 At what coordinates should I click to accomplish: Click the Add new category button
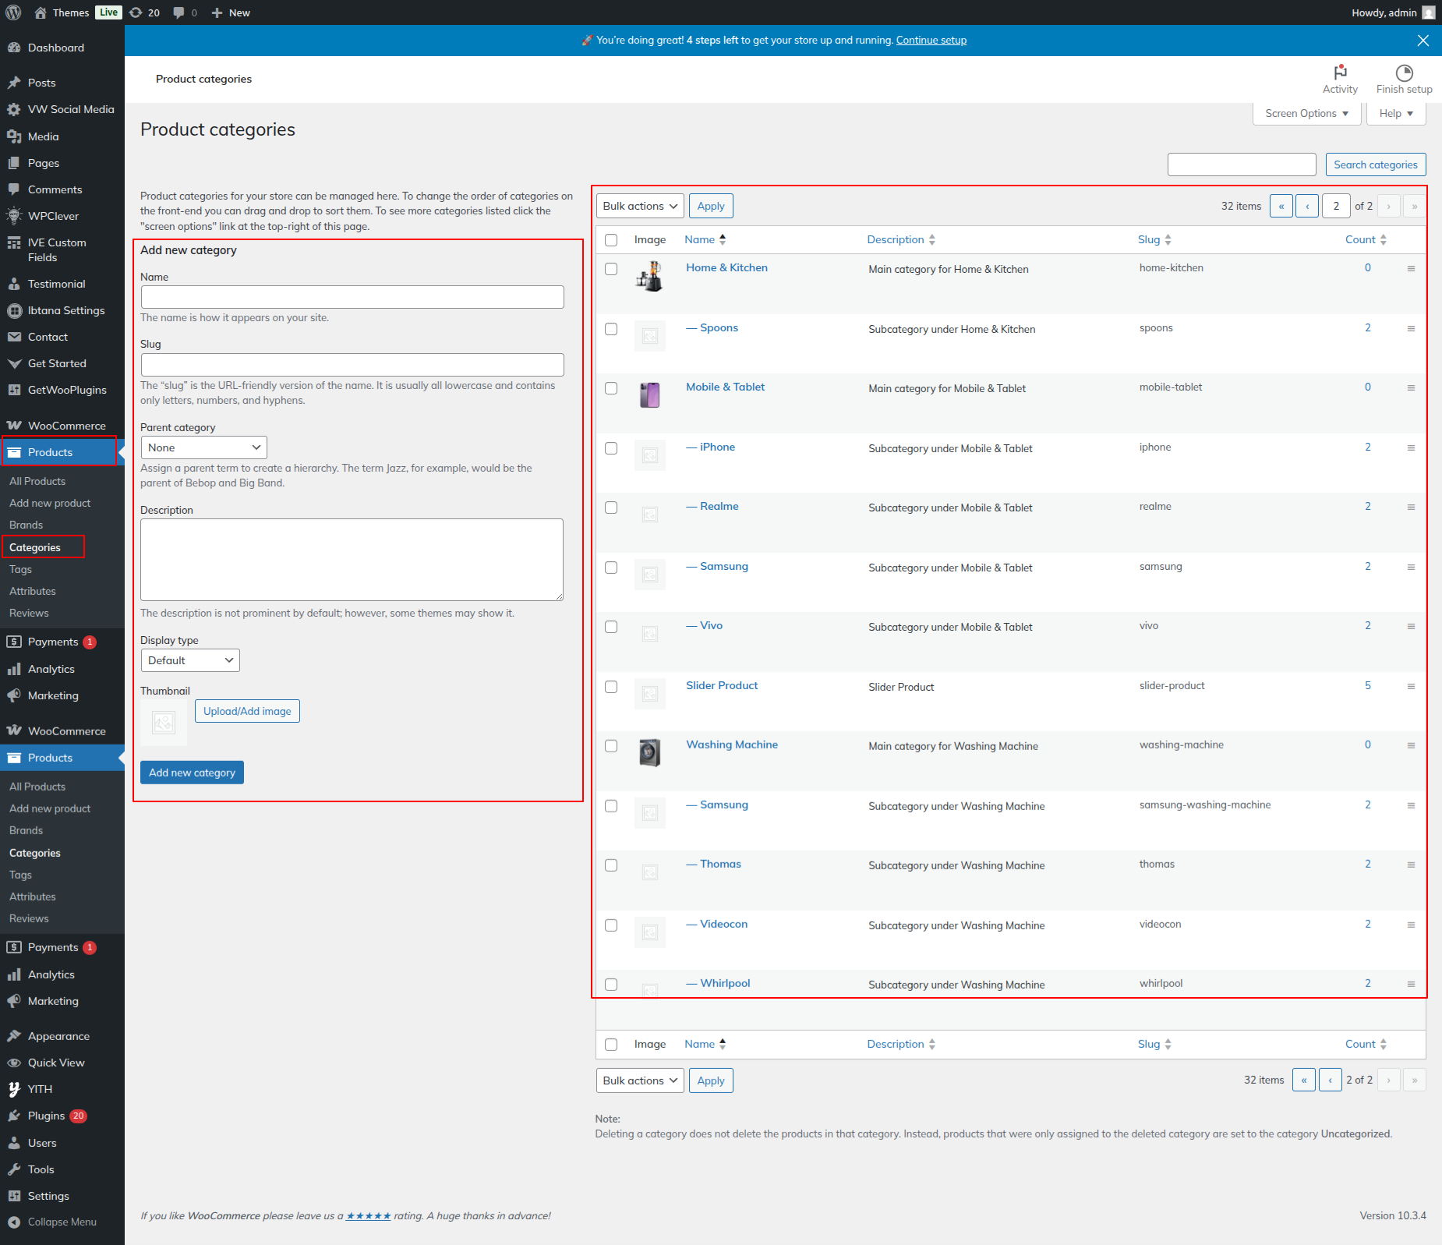pos(192,773)
